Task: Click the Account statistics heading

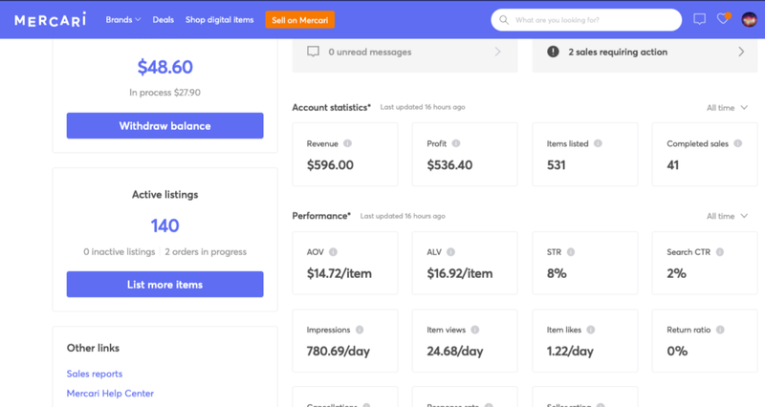Action: pos(331,108)
